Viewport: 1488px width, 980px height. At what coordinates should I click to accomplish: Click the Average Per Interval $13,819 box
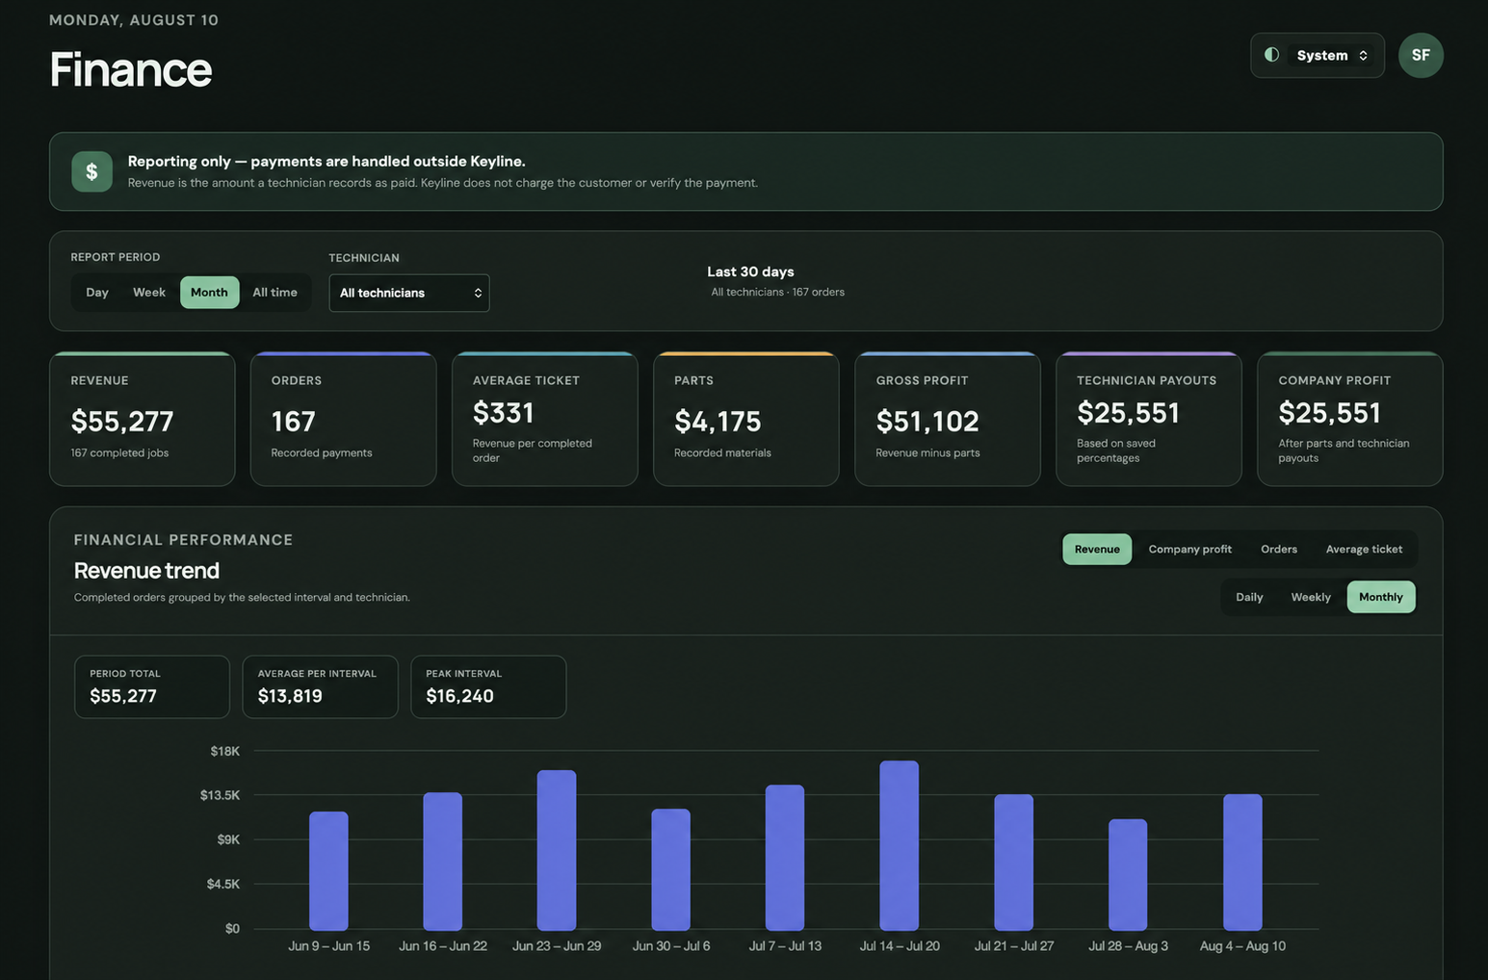pyautogui.click(x=320, y=686)
